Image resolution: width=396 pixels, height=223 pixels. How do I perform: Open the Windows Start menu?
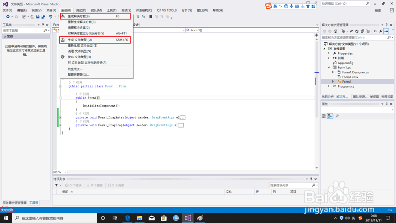(x=6, y=218)
